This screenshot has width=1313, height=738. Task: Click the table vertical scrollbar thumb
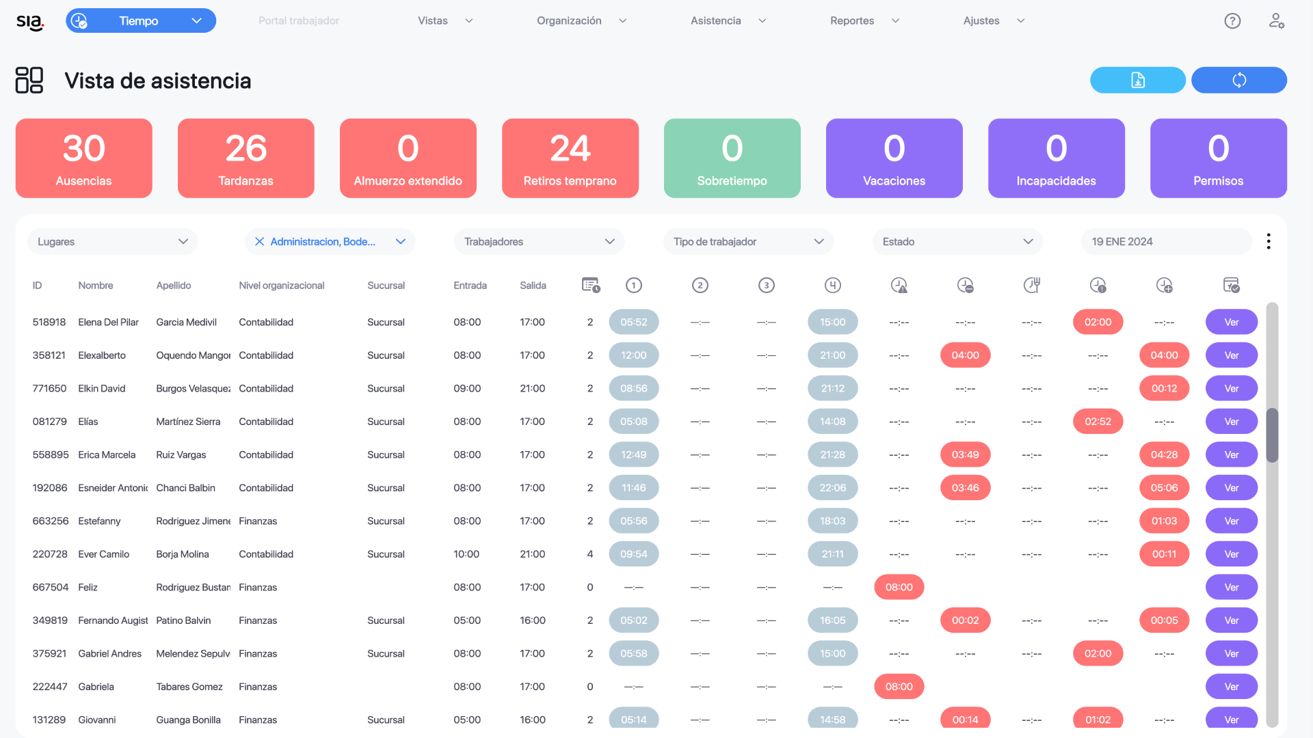1272,435
